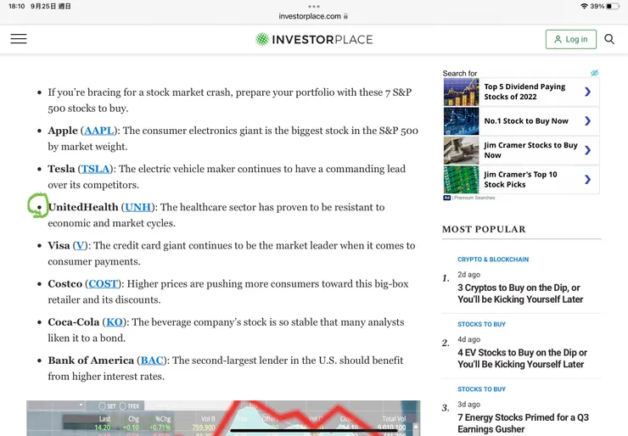Click the InvestorPlace logo
Screen dimensions: 628x436
pyautogui.click(x=314, y=39)
